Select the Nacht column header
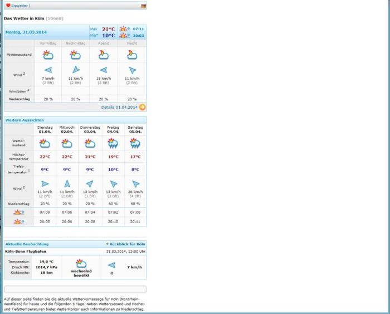This screenshot has width=390, height=314. click(x=132, y=44)
